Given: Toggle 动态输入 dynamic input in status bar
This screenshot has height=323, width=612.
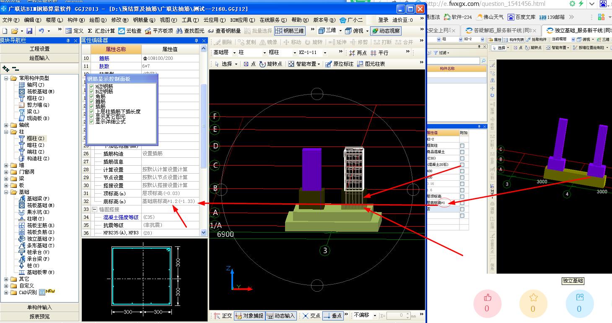Looking at the screenshot, I should click(x=281, y=316).
